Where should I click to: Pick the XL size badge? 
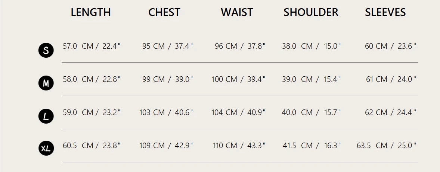pyautogui.click(x=46, y=149)
